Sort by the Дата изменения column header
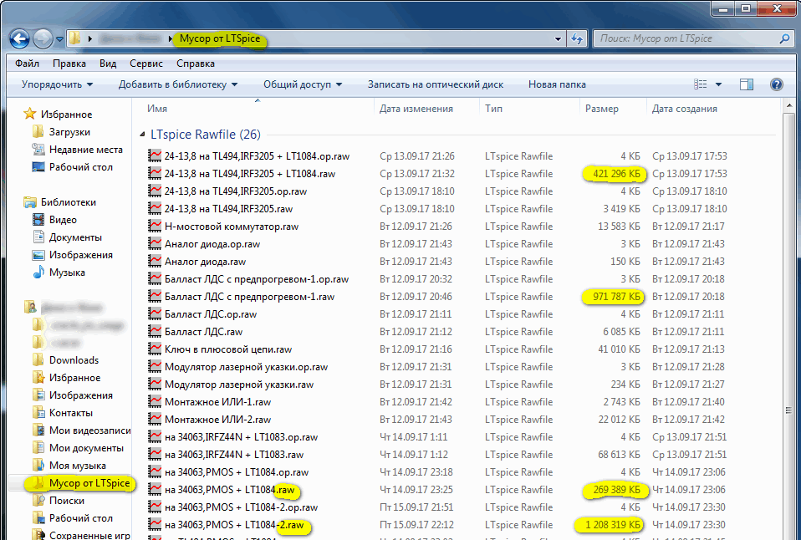 tap(416, 109)
